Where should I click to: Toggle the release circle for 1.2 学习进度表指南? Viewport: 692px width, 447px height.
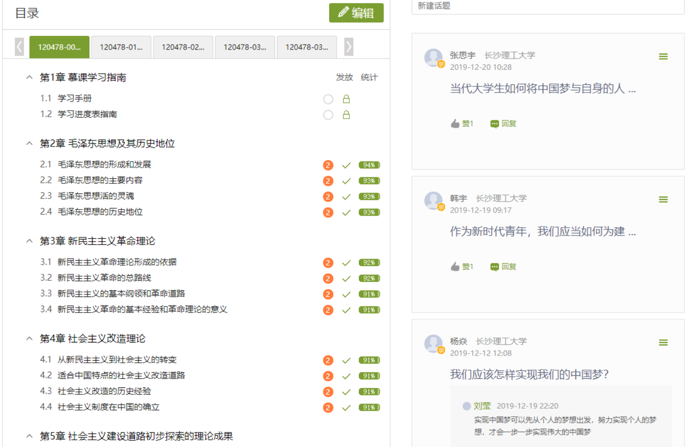328,115
